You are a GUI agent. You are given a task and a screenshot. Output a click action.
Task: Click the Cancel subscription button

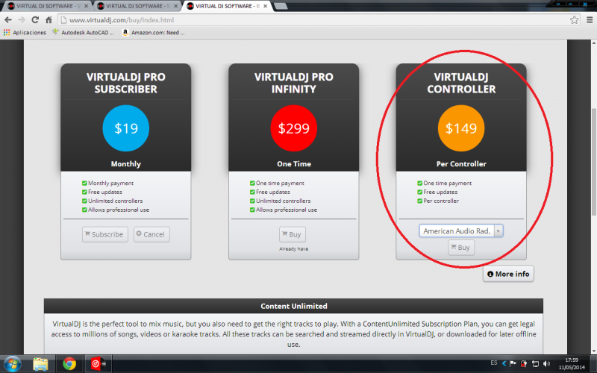point(151,234)
